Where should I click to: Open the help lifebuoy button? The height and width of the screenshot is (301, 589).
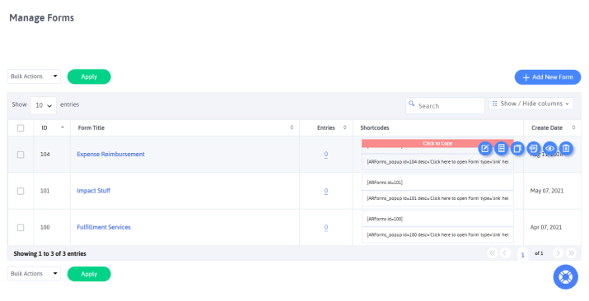[565, 277]
